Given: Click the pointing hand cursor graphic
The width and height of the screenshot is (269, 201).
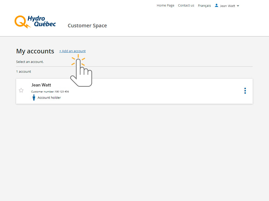Looking at the screenshot, I should tap(81, 73).
